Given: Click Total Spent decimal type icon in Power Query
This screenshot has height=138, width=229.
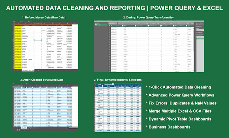Looking at the screenshot, I should [x=163, y=26].
